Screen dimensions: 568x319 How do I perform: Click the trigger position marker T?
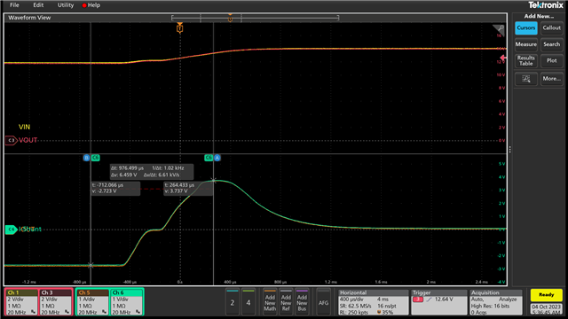tap(179, 28)
